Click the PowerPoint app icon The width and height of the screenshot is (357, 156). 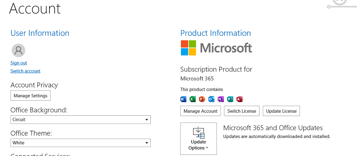pyautogui.click(x=202, y=99)
